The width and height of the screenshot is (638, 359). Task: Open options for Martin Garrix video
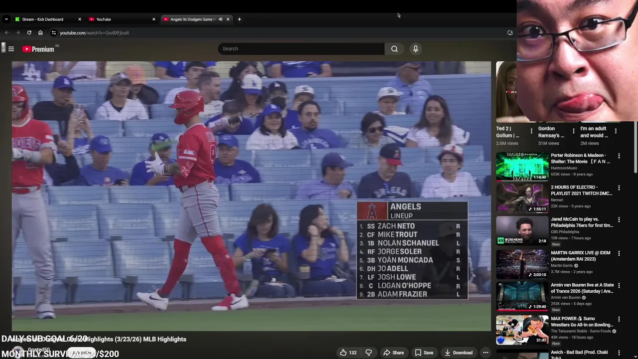pyautogui.click(x=619, y=253)
